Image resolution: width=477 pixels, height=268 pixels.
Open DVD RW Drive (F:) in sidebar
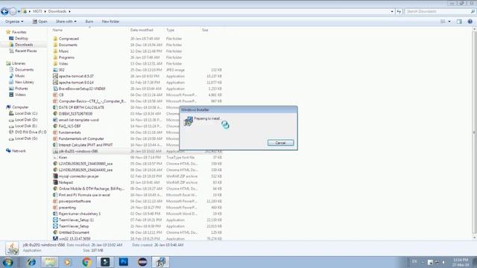point(31,133)
